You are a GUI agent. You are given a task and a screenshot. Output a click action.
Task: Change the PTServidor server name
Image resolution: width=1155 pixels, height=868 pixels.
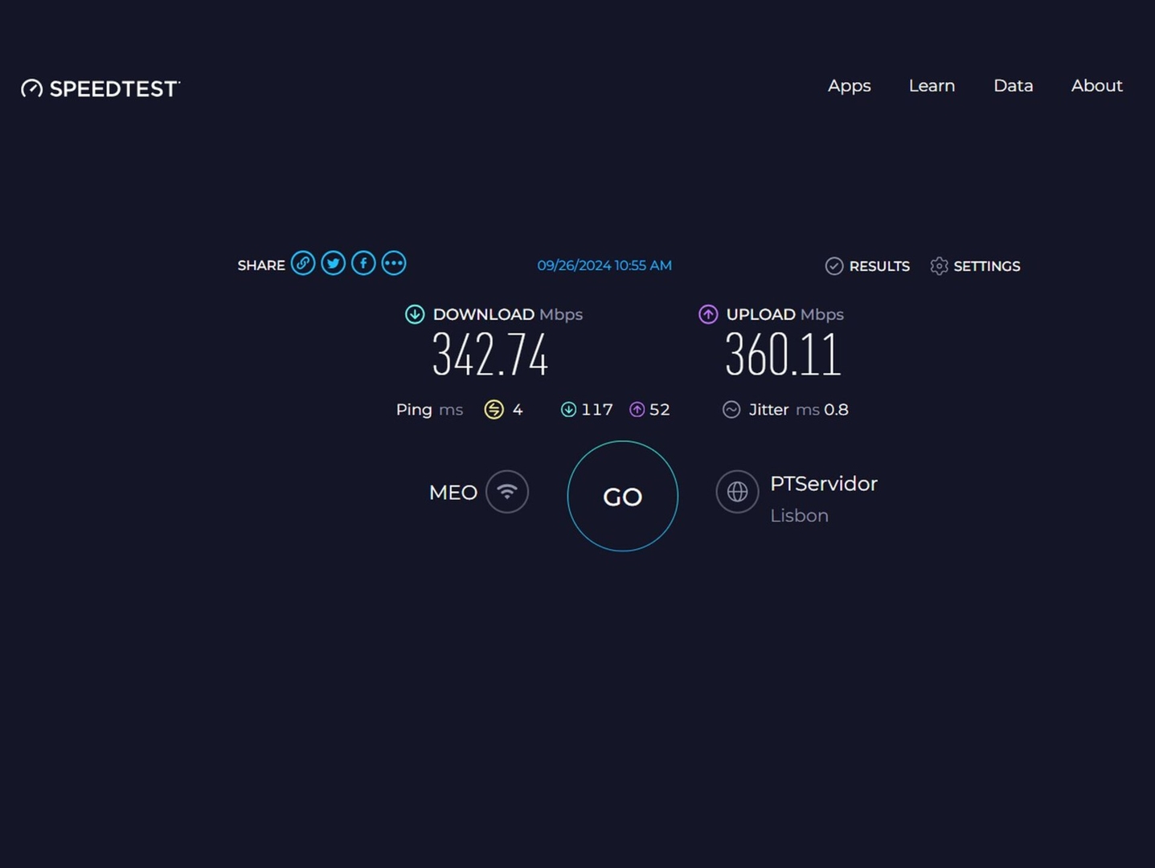[823, 484]
